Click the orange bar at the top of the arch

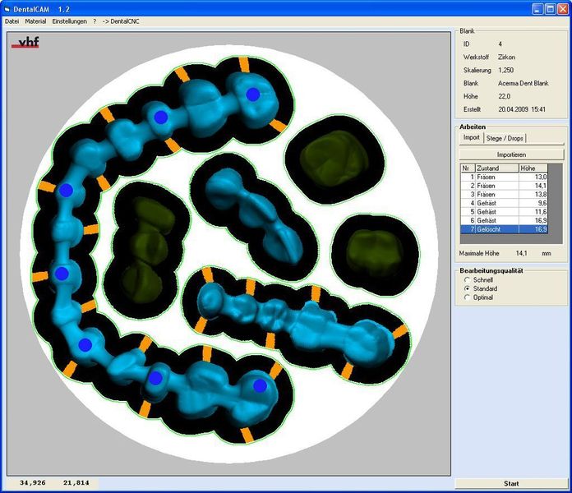[244, 65]
